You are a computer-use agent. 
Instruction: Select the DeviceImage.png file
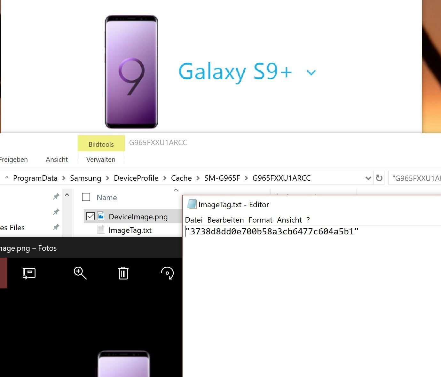click(x=138, y=216)
